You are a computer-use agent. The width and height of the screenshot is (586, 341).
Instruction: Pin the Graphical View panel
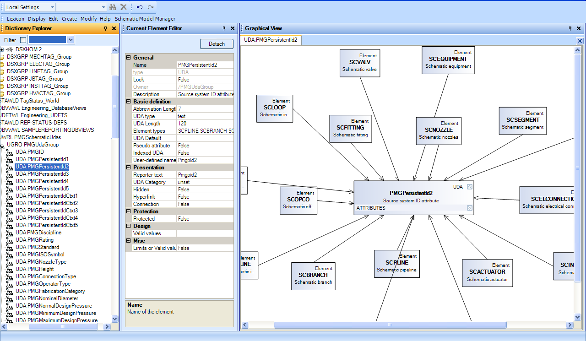click(570, 28)
